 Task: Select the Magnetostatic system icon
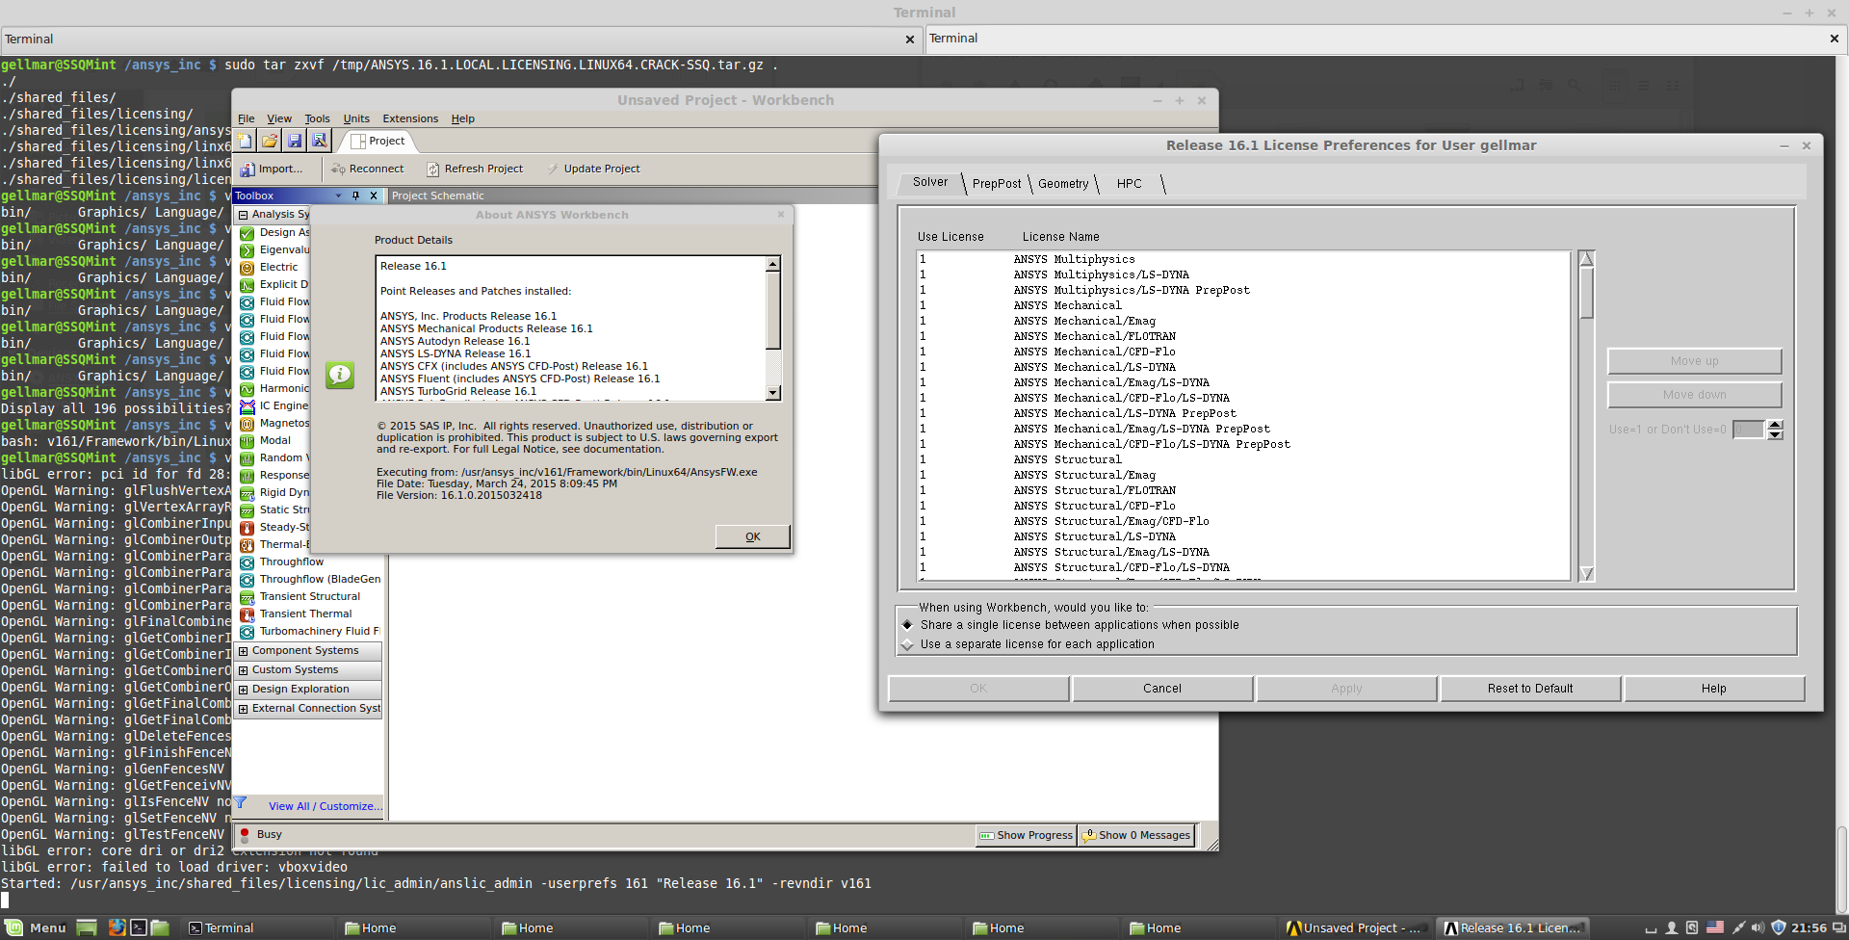247,424
